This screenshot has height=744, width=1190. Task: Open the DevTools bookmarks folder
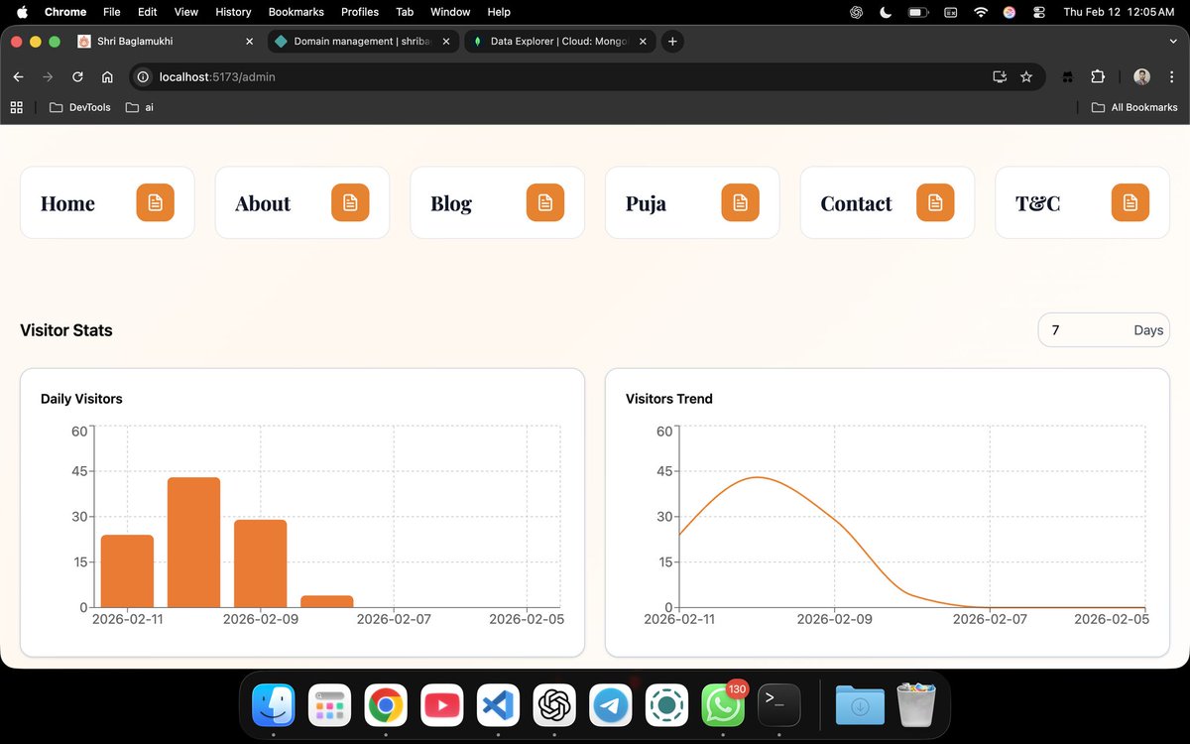pyautogui.click(x=79, y=107)
